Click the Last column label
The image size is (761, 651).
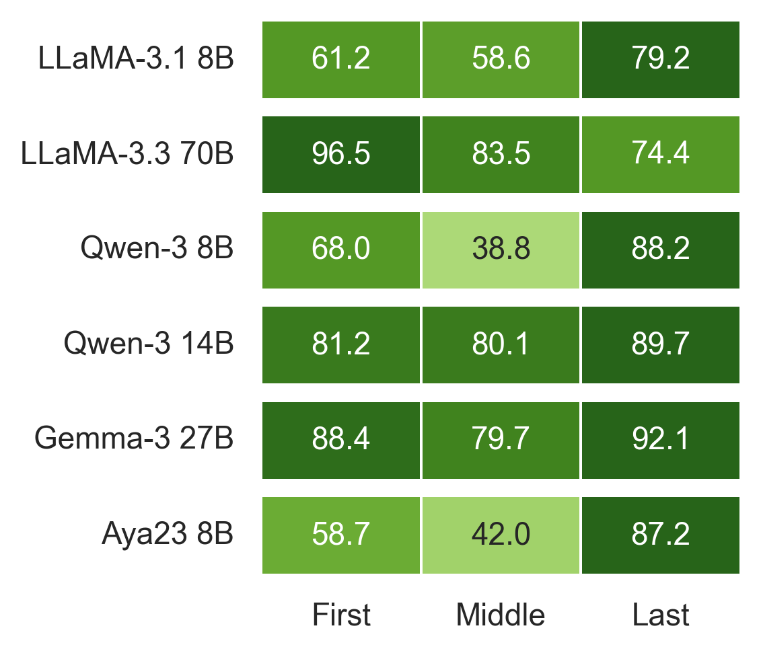click(660, 615)
